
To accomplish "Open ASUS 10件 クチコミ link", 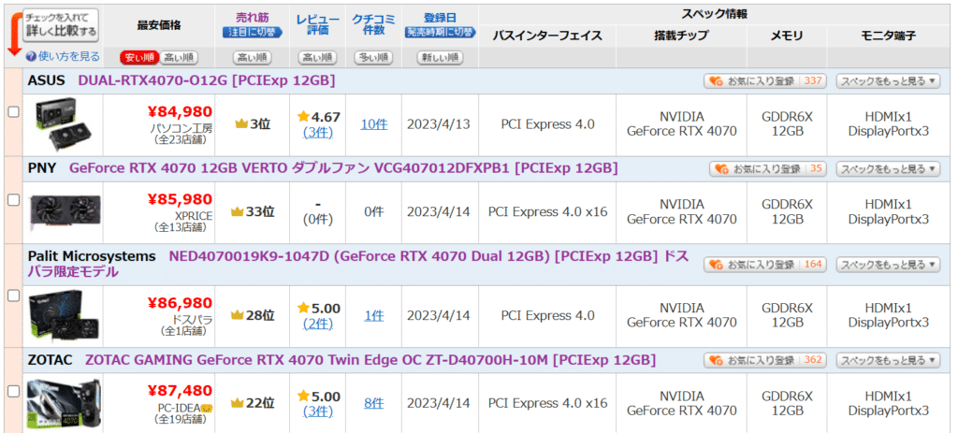I will (x=374, y=124).
